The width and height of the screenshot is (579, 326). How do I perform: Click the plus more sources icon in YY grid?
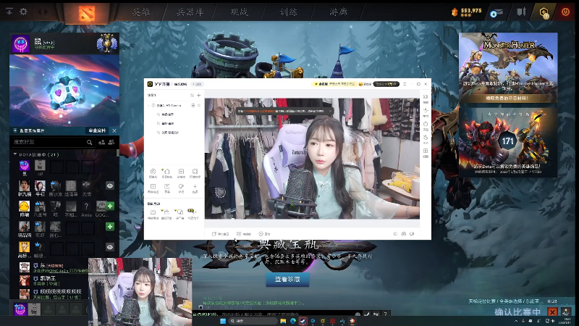pyautogui.click(x=195, y=188)
